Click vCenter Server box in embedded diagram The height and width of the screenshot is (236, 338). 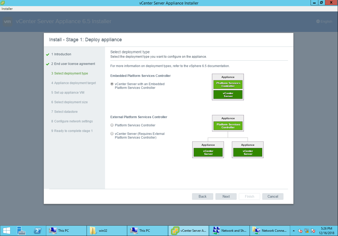pyautogui.click(x=228, y=95)
